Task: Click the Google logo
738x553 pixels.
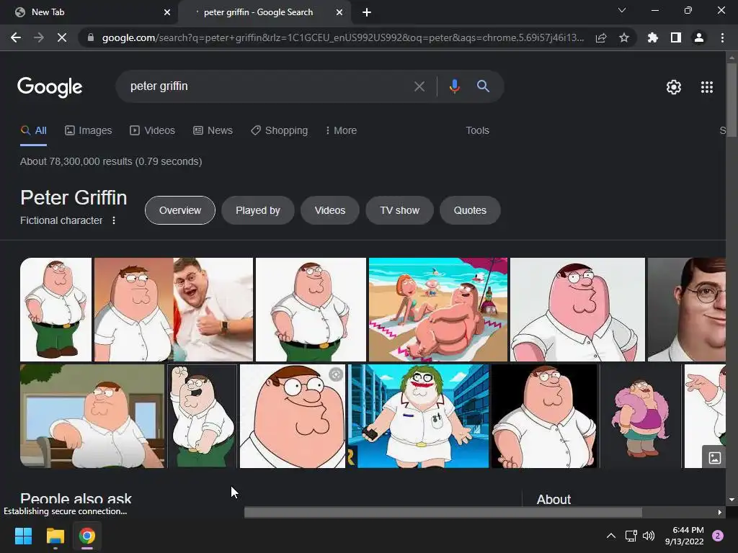Action: pos(50,87)
